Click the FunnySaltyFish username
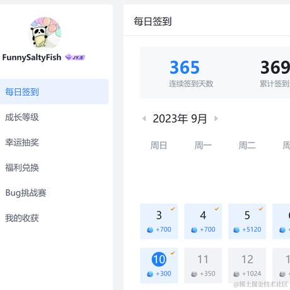The image size is (290, 290). (x=32, y=57)
